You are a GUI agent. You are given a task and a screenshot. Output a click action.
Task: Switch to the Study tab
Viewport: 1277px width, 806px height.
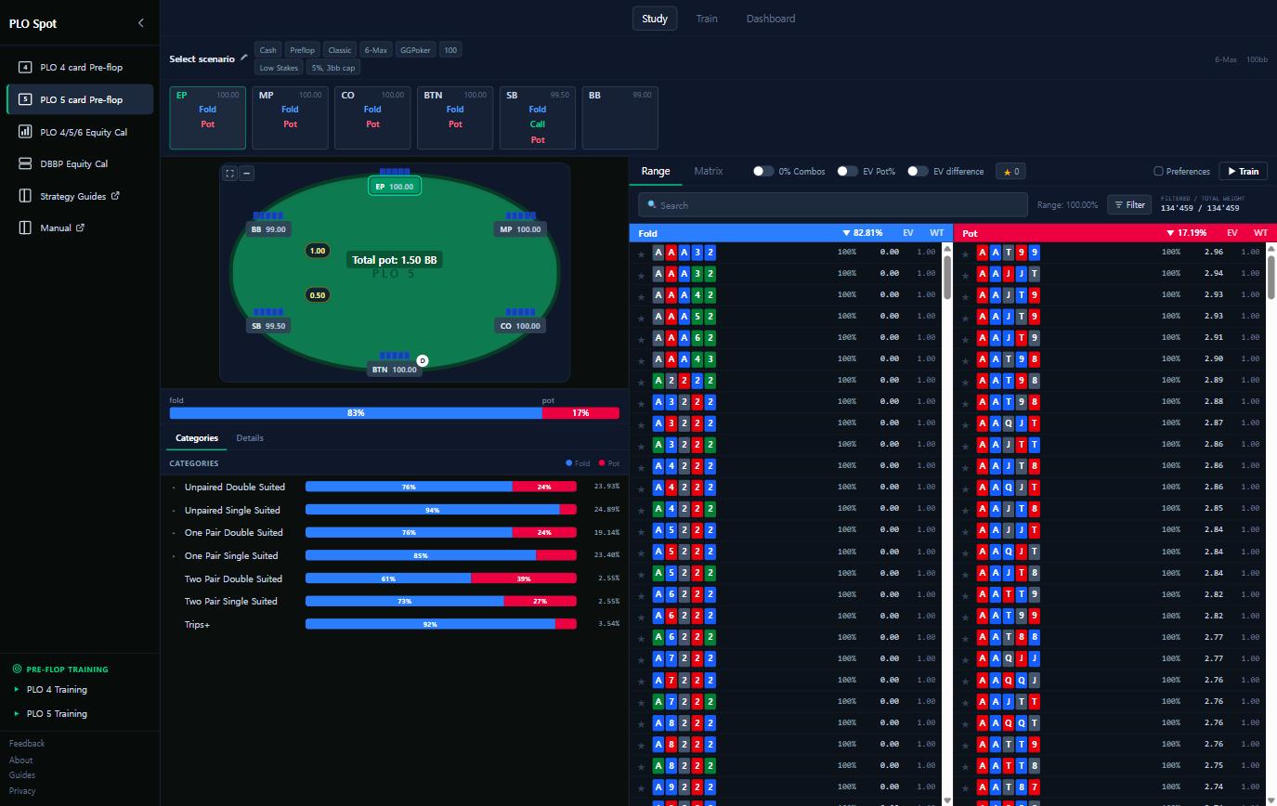click(655, 19)
